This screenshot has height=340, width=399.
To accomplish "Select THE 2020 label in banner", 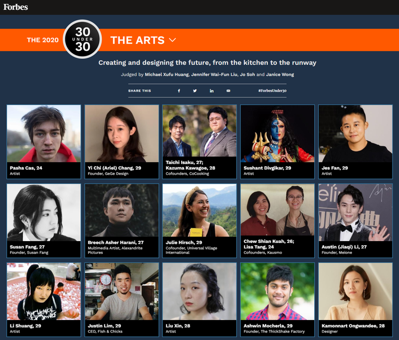I will (x=43, y=40).
